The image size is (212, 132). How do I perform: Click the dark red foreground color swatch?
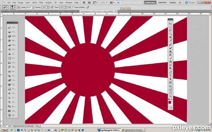coord(170,102)
